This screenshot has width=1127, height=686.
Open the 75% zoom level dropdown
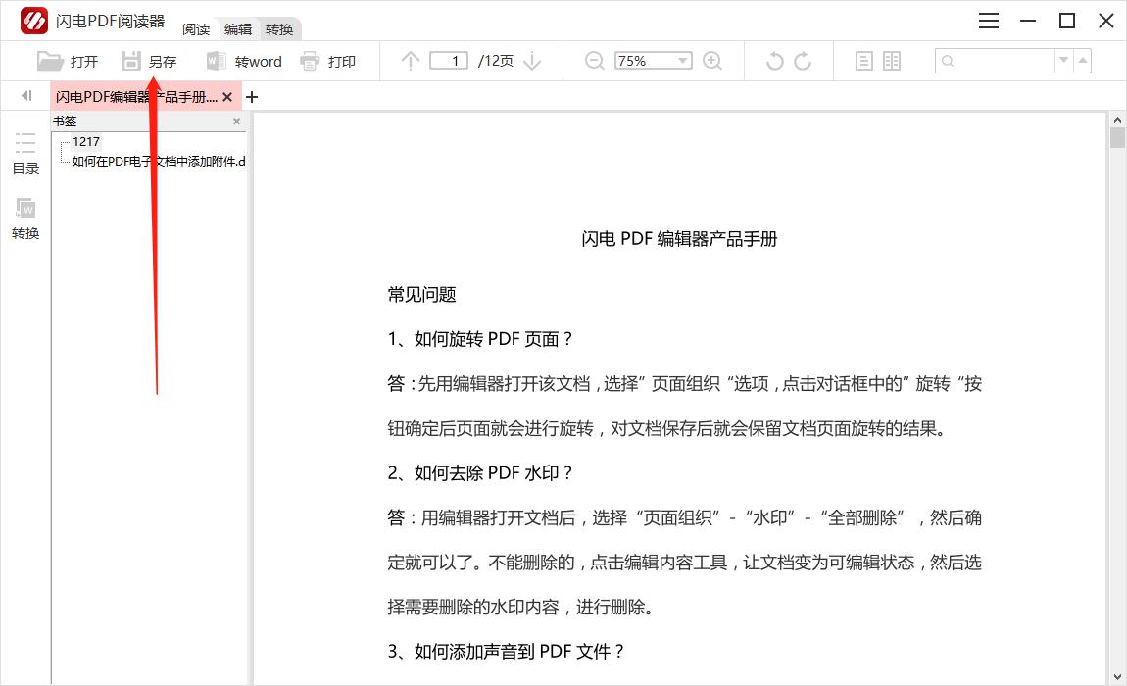[x=683, y=61]
